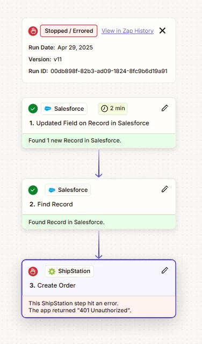Open the Create Order step title
This screenshot has height=344, width=202.
coord(53,285)
